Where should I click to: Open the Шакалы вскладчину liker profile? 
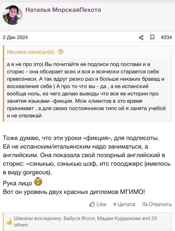coord(37,218)
